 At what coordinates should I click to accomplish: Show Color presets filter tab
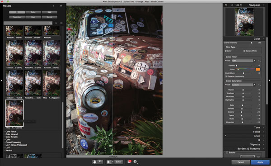33,12
